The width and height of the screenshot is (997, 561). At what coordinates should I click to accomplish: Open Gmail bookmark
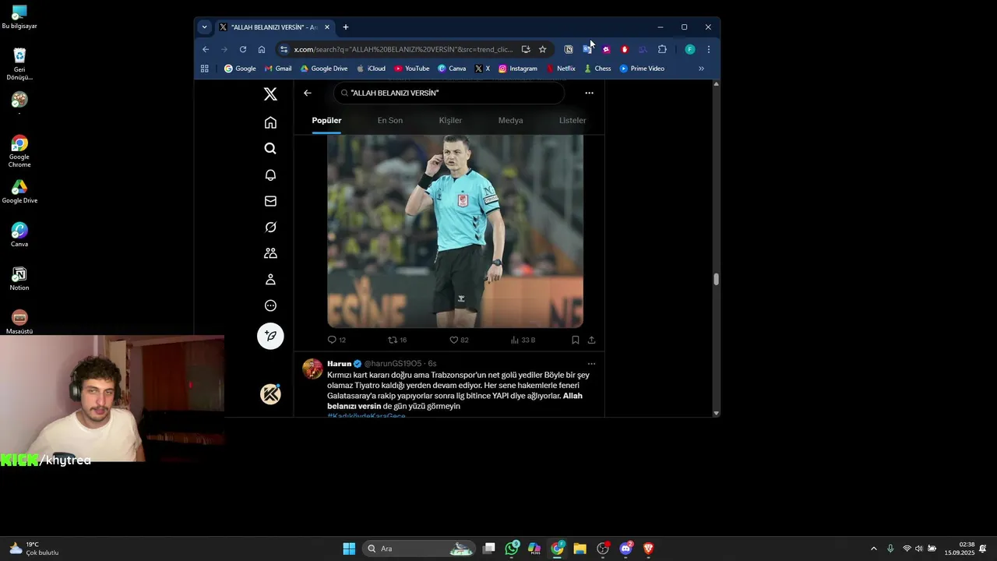click(278, 69)
